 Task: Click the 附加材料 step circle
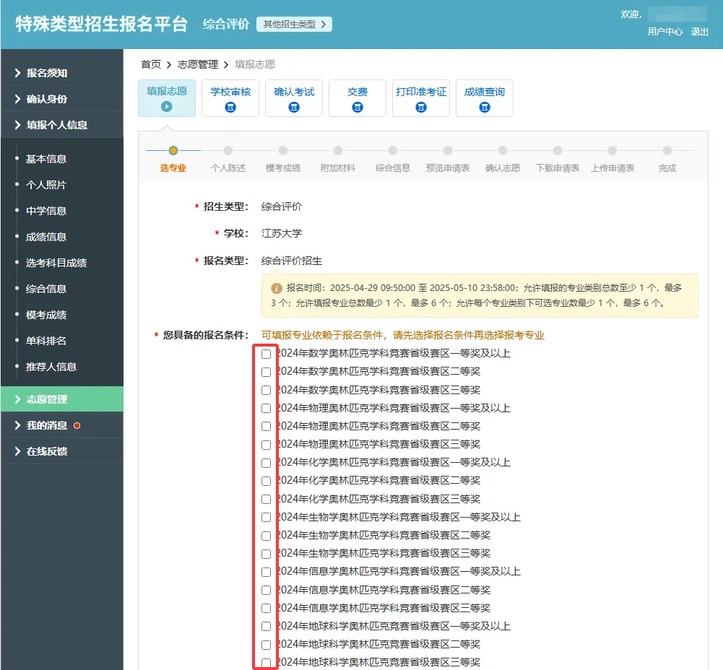click(x=338, y=150)
